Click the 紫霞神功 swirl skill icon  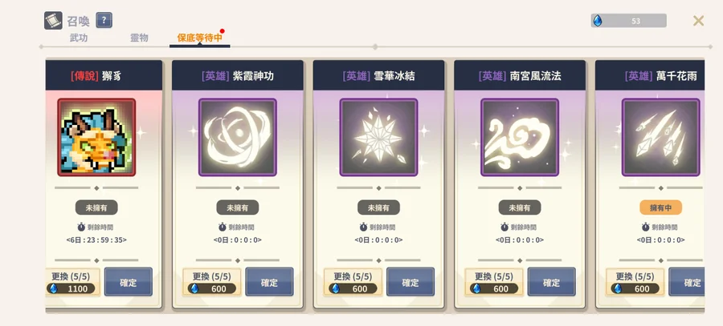click(x=238, y=137)
